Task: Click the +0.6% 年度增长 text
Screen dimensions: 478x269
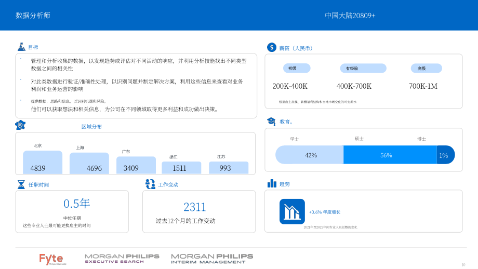Action: 325,212
